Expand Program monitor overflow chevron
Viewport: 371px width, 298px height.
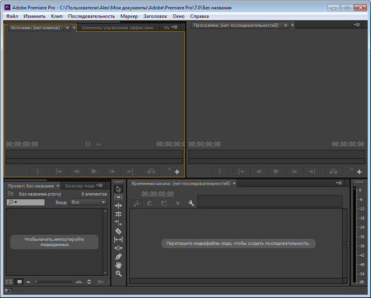351,169
